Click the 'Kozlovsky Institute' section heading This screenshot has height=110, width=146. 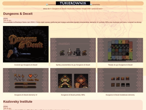(x=18, y=102)
